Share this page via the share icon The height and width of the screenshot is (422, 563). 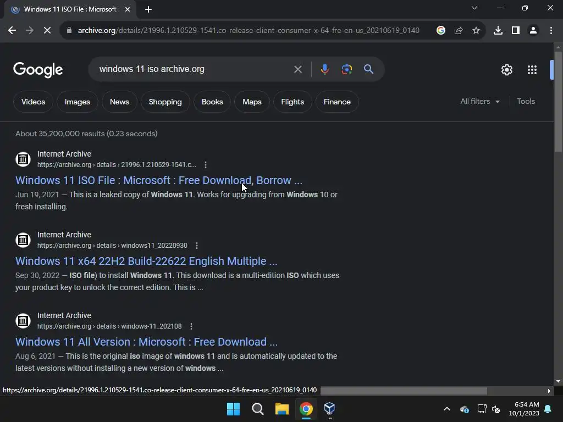click(x=459, y=31)
